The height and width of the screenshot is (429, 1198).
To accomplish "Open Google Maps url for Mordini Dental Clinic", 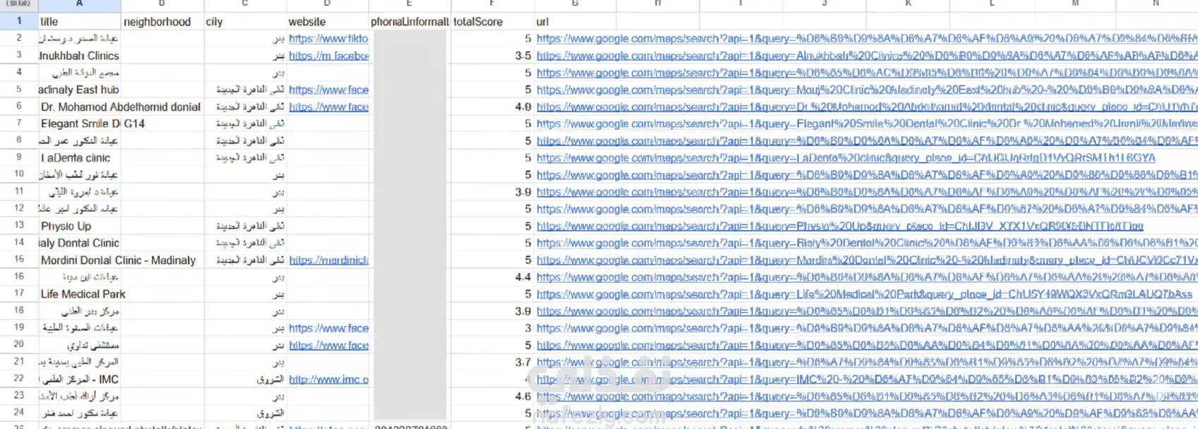I will tap(867, 260).
